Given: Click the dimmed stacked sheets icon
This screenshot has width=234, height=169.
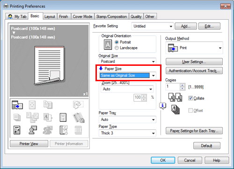Looking at the screenshot, I should pyautogui.click(x=17, y=117).
